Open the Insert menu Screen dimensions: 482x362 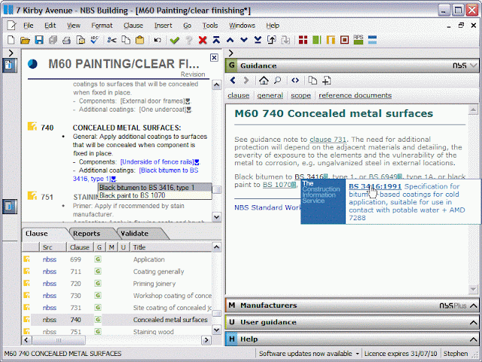pyautogui.click(x=163, y=26)
